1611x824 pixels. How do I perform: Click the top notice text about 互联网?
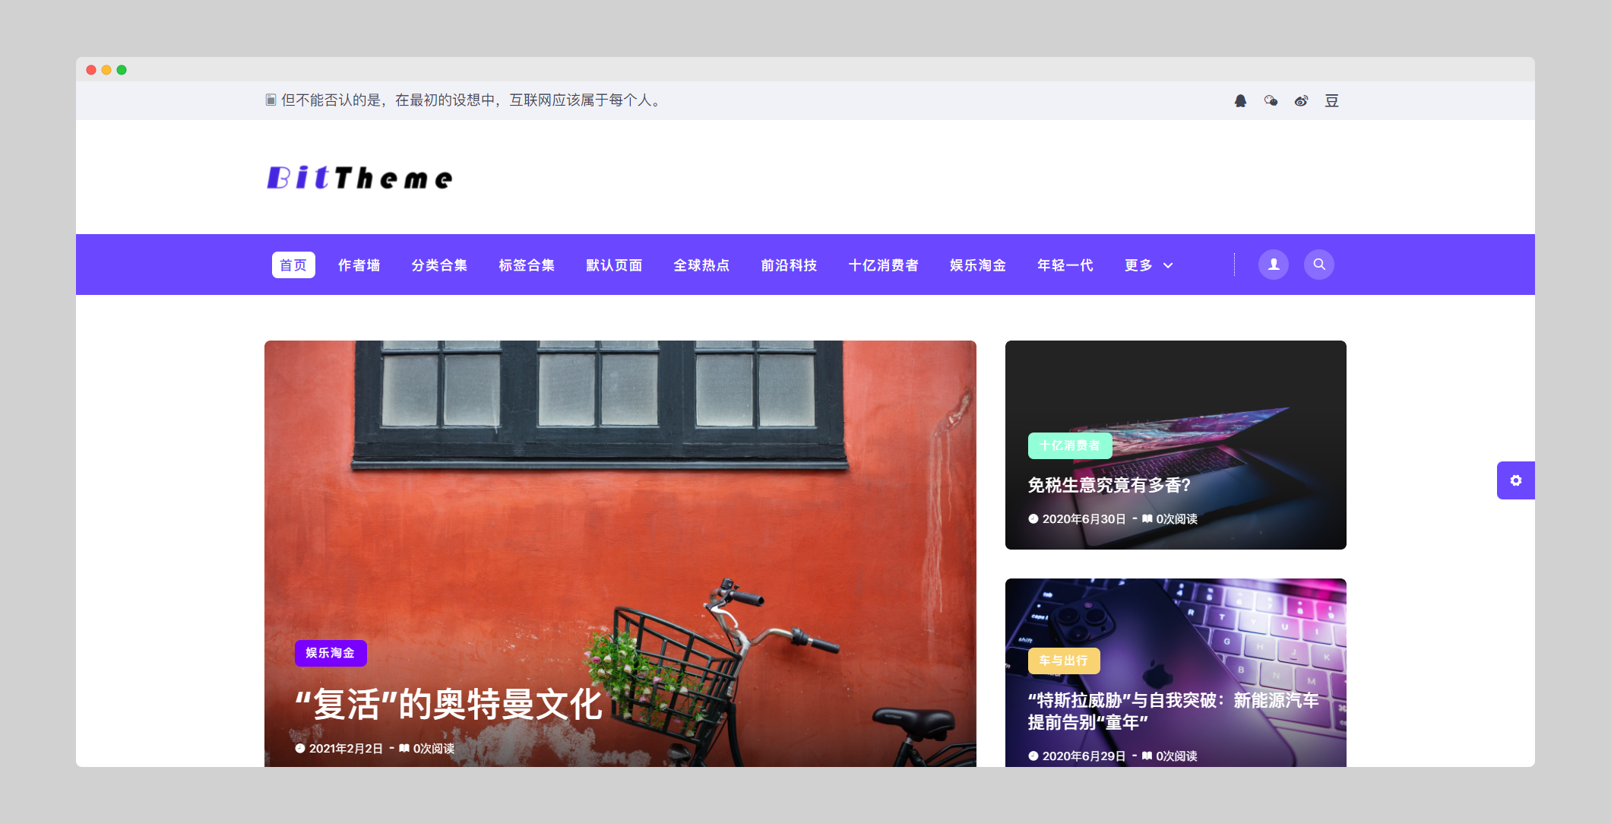coord(471,100)
